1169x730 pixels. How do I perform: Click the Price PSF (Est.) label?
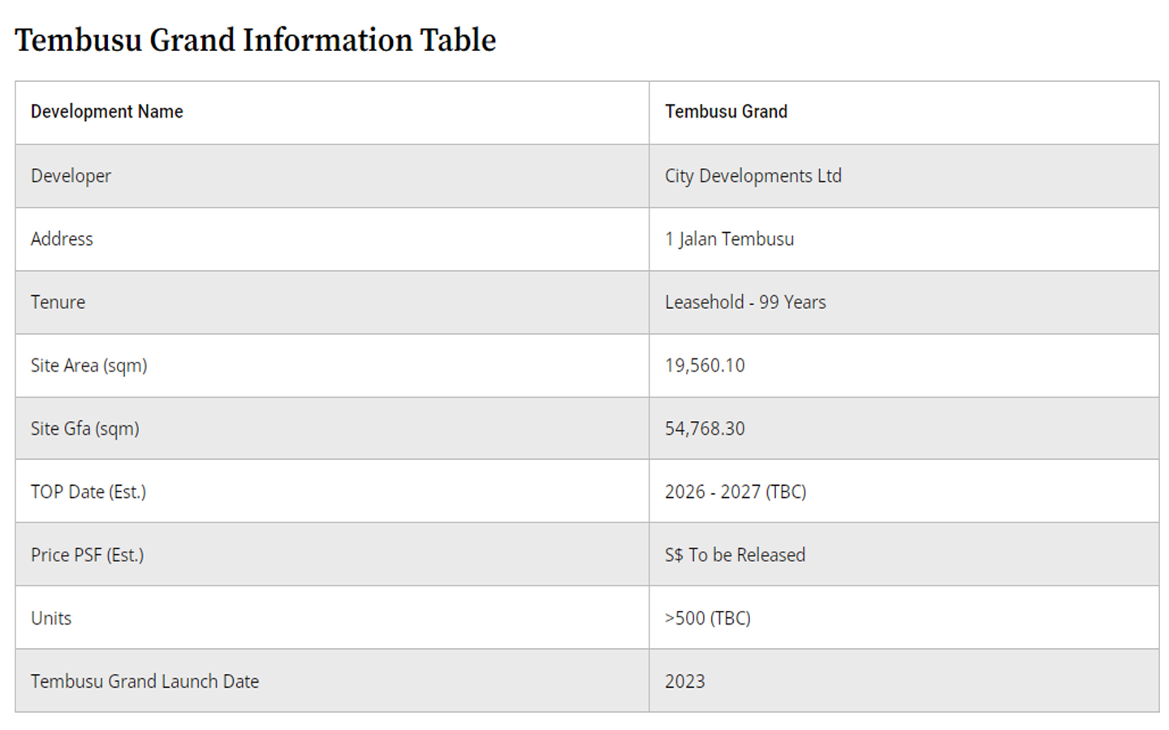tap(87, 556)
